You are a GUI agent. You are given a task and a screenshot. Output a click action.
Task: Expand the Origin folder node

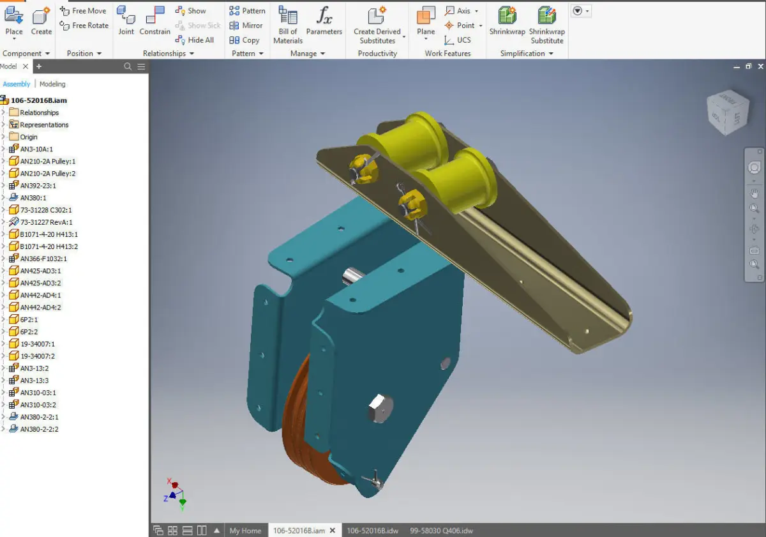(3, 137)
